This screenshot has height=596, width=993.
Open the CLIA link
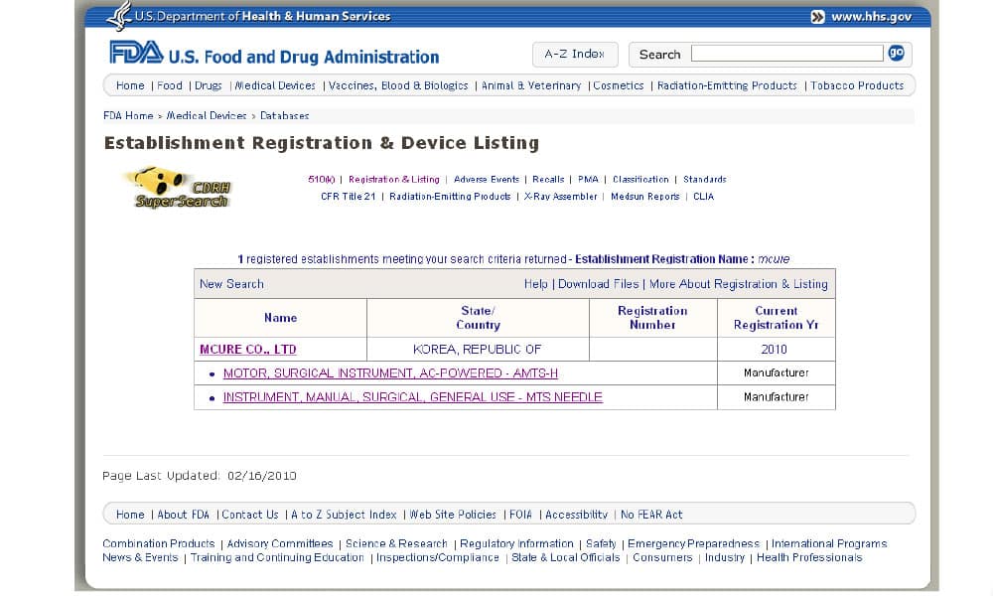(704, 197)
